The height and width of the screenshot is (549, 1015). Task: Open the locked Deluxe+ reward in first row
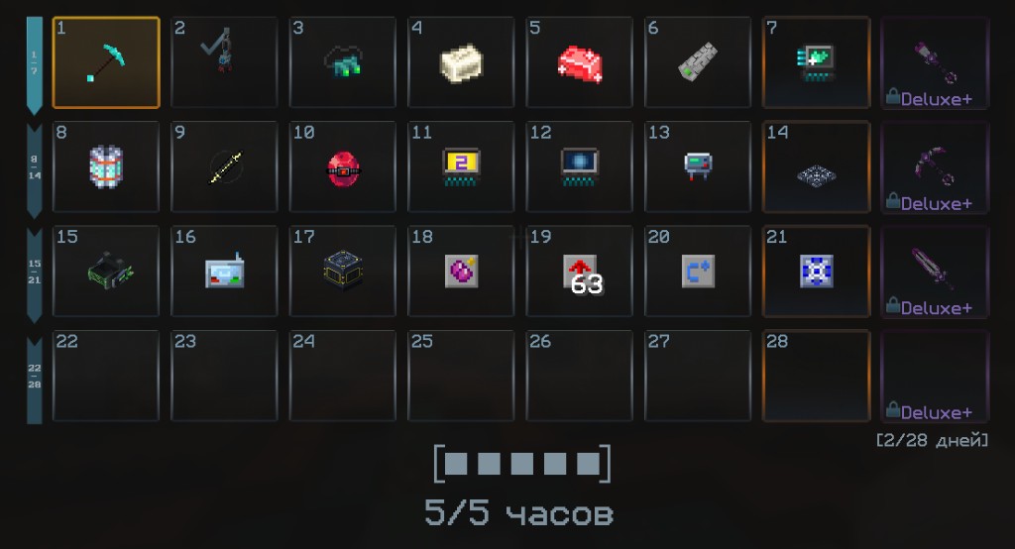[x=935, y=62]
